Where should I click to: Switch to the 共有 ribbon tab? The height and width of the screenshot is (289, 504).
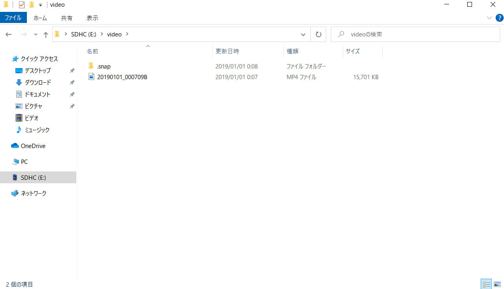point(67,18)
